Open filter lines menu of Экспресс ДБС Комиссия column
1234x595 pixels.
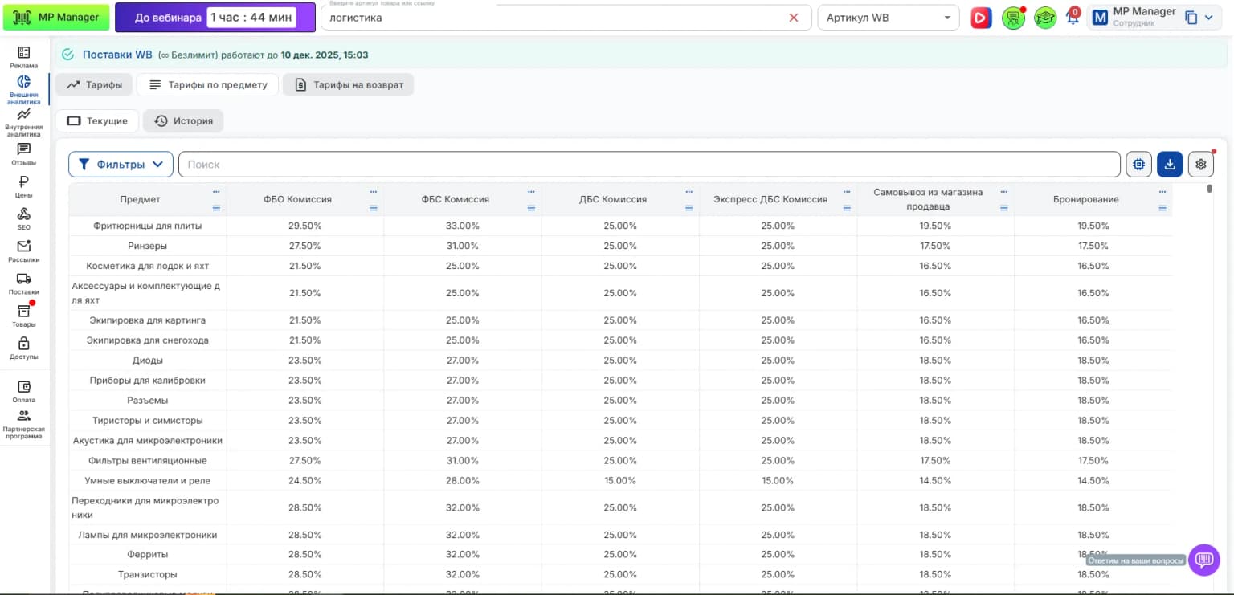[847, 208]
